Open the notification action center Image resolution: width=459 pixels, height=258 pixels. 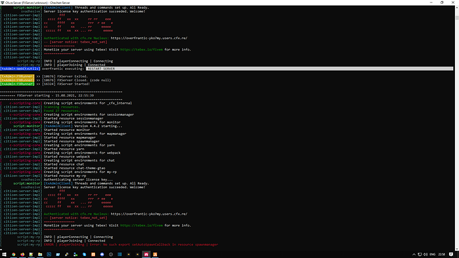(451, 254)
